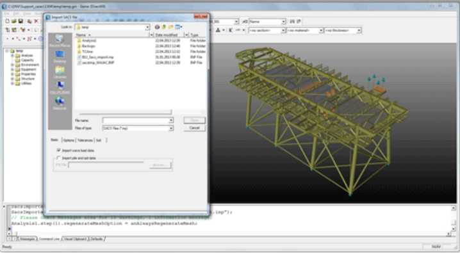Open Network in the dialog sidebar
Image resolution: width=460 pixels, height=253 pixels.
pyautogui.click(x=60, y=104)
